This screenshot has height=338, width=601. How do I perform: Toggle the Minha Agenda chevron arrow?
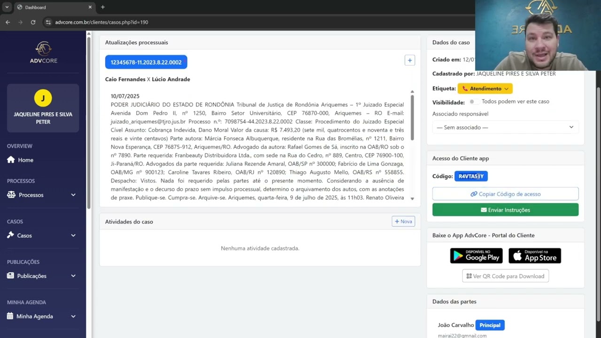(x=73, y=316)
